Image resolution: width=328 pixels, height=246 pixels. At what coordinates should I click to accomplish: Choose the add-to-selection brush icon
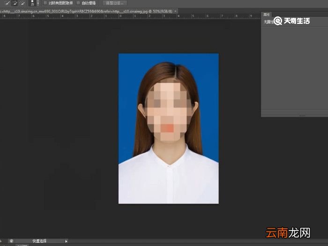coord(15,3)
